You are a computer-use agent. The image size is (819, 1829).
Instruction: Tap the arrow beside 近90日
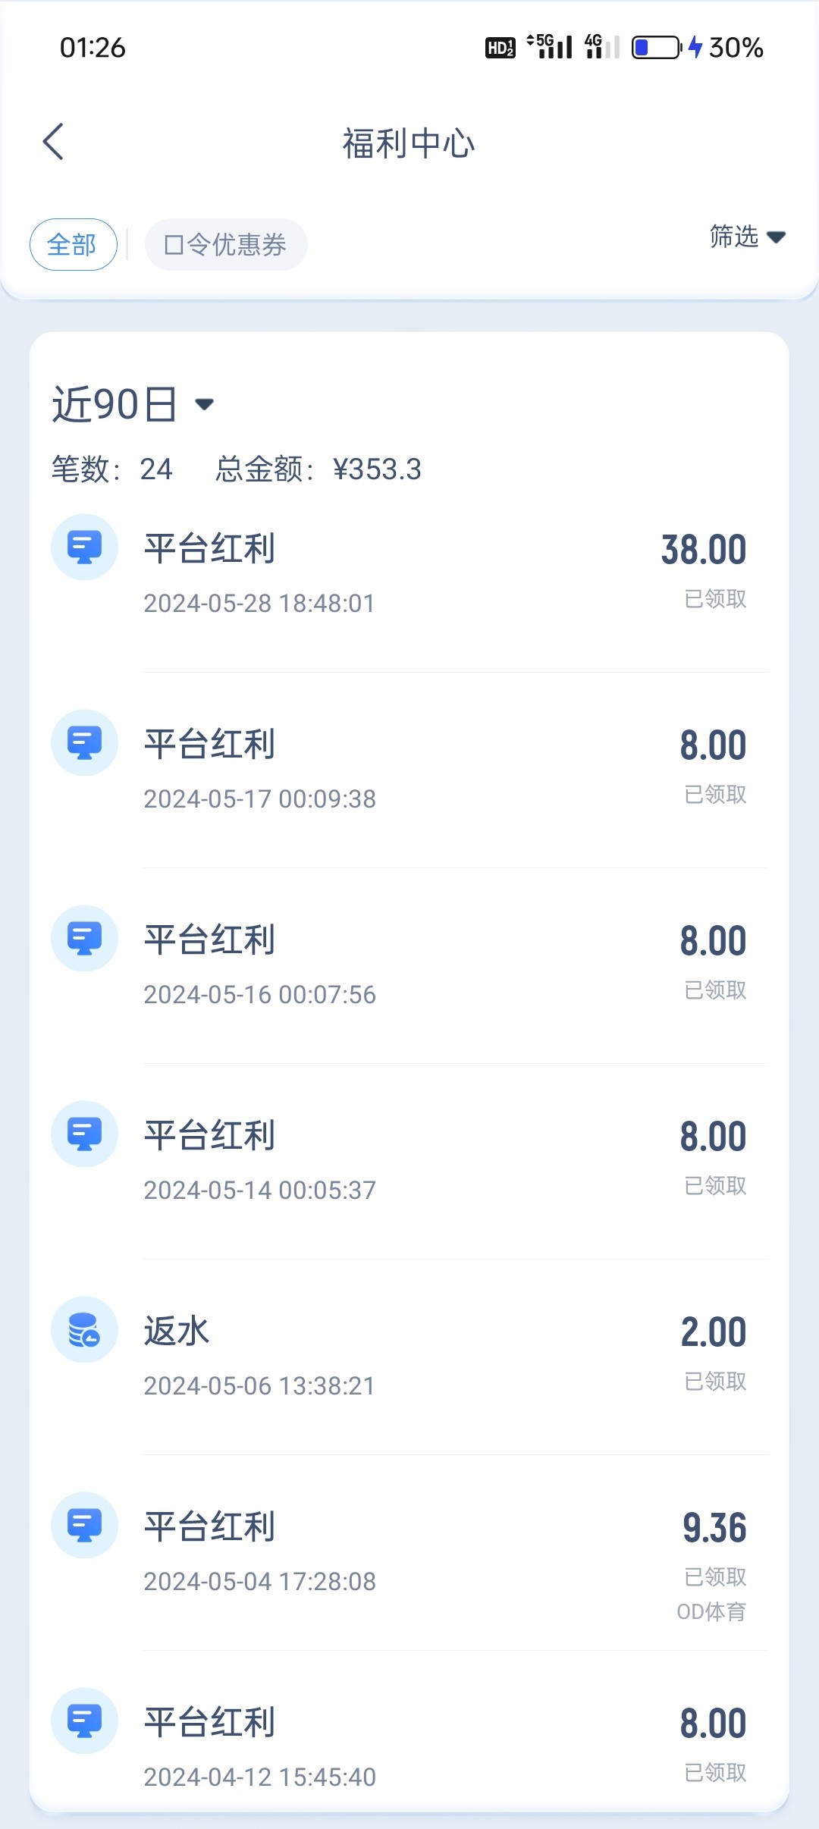(204, 405)
